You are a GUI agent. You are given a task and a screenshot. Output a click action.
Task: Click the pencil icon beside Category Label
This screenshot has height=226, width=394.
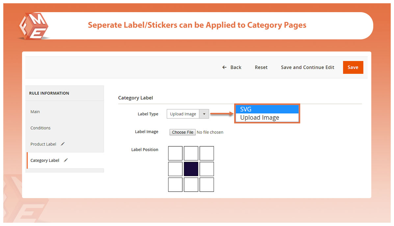[66, 160]
